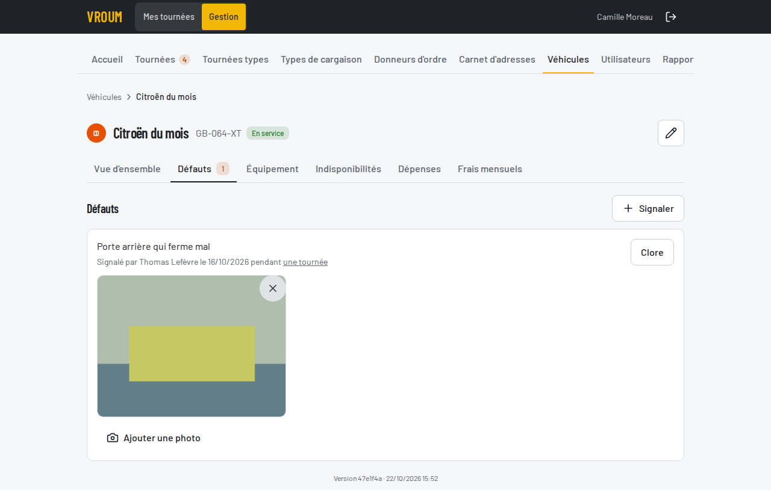Click the Véhicules breadcrumb link
This screenshot has height=490, width=771.
[x=104, y=97]
